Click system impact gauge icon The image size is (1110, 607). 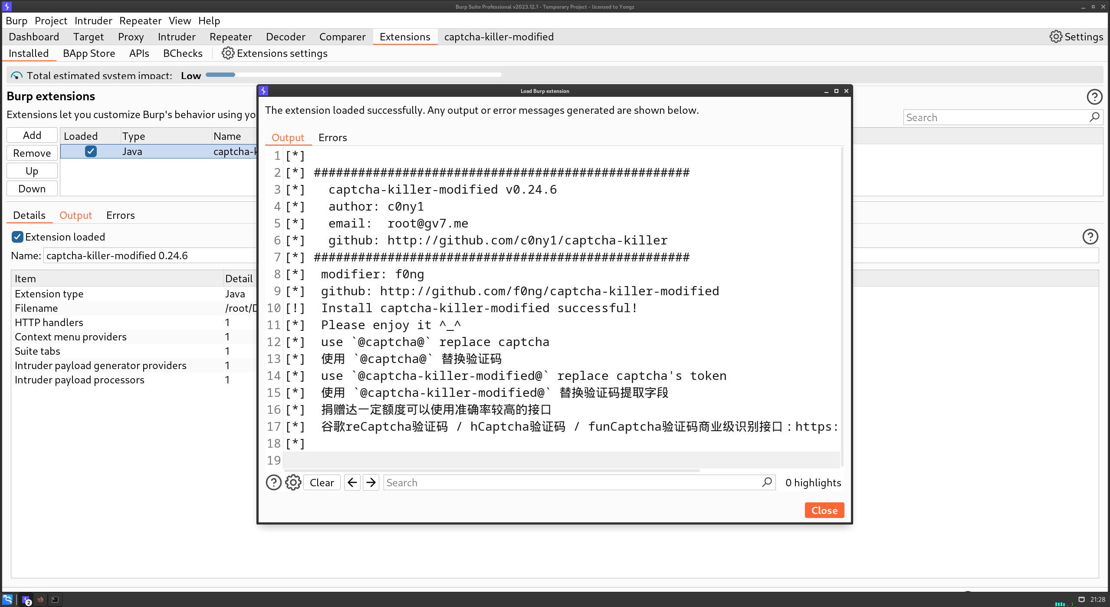click(x=16, y=76)
